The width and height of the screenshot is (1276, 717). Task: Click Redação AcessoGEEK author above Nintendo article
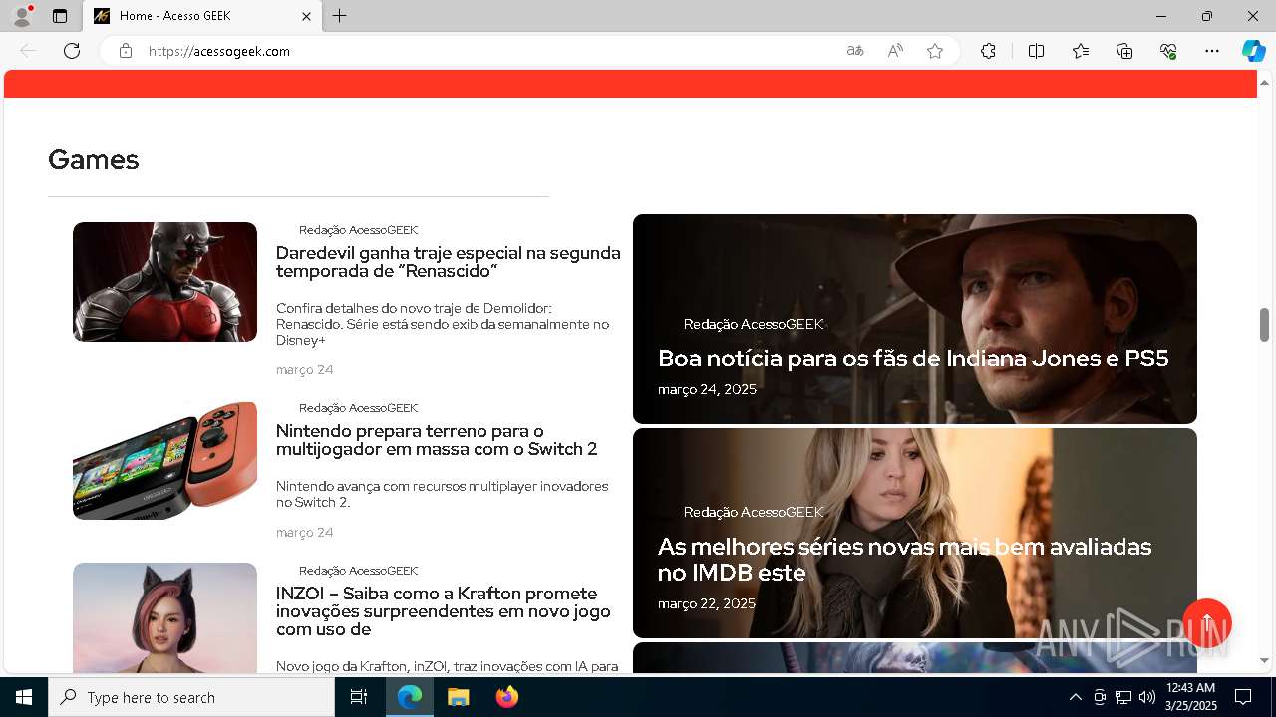358,408
